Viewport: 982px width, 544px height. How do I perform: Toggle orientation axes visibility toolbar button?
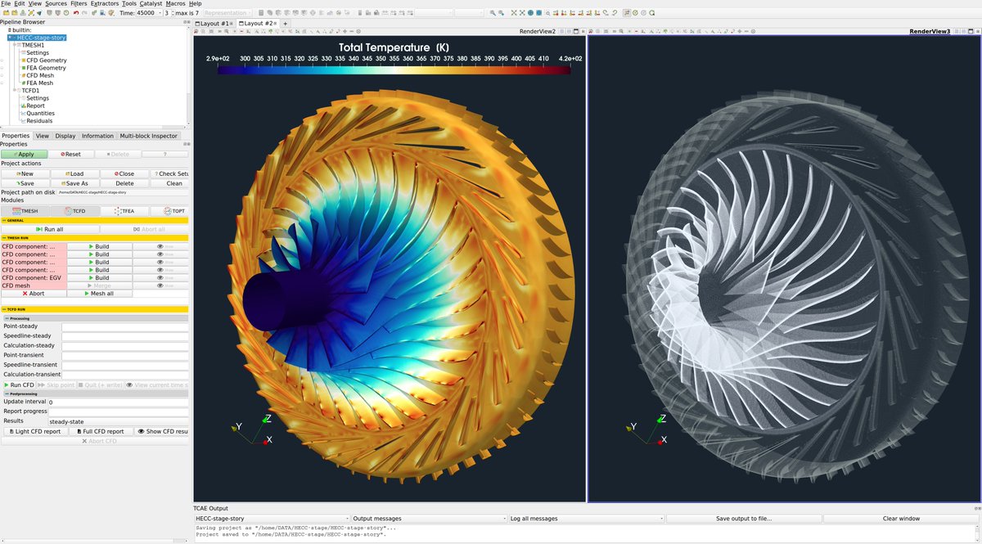tap(626, 14)
